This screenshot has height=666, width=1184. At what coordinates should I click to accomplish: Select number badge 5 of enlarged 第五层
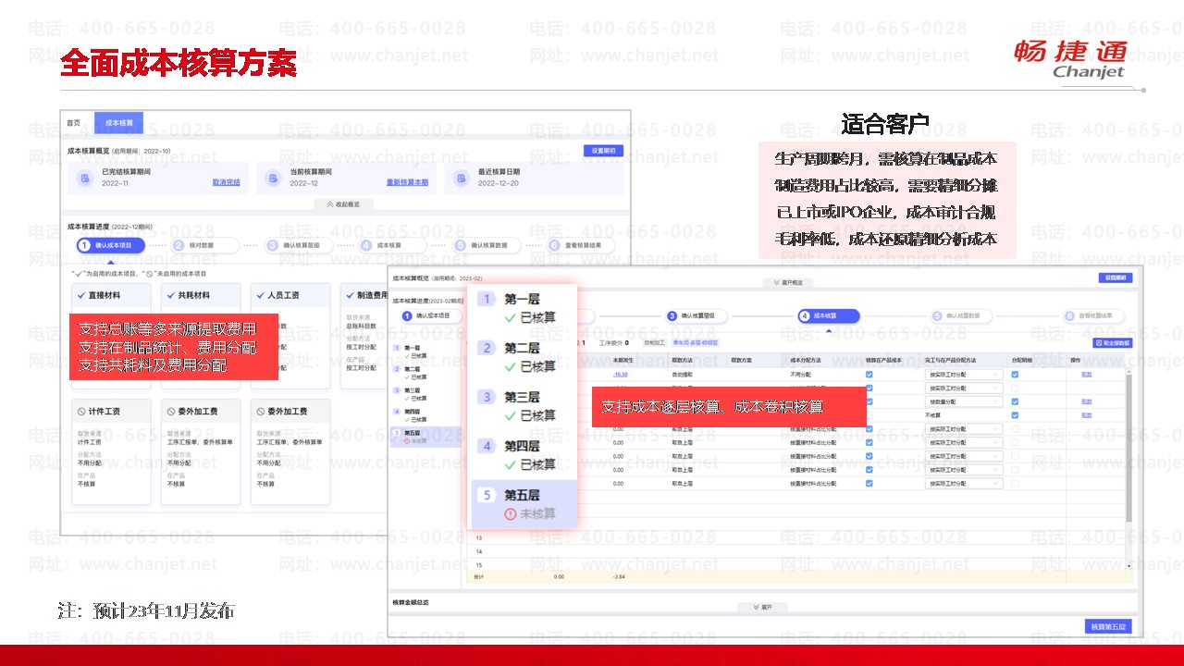pos(487,495)
